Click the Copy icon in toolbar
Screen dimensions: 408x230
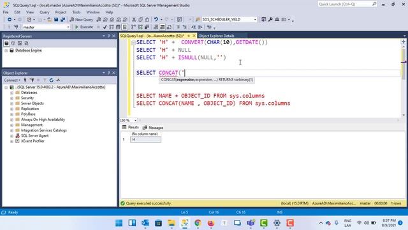(x=140, y=20)
